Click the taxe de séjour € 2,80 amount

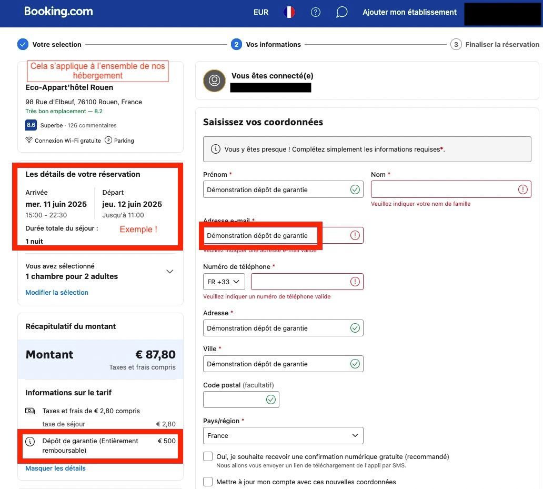coord(166,424)
